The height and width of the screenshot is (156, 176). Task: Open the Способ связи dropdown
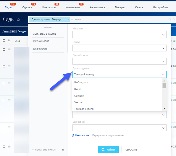119,61
